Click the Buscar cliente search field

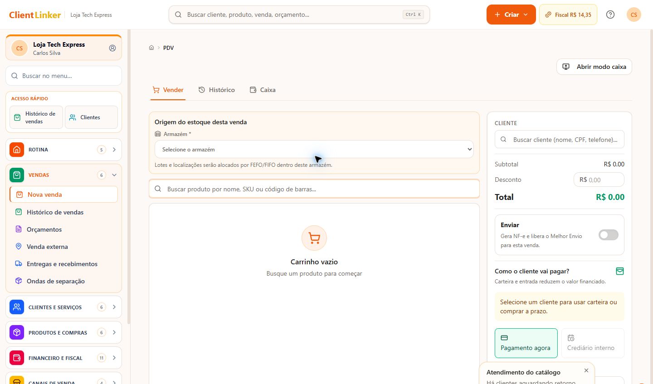(x=560, y=140)
